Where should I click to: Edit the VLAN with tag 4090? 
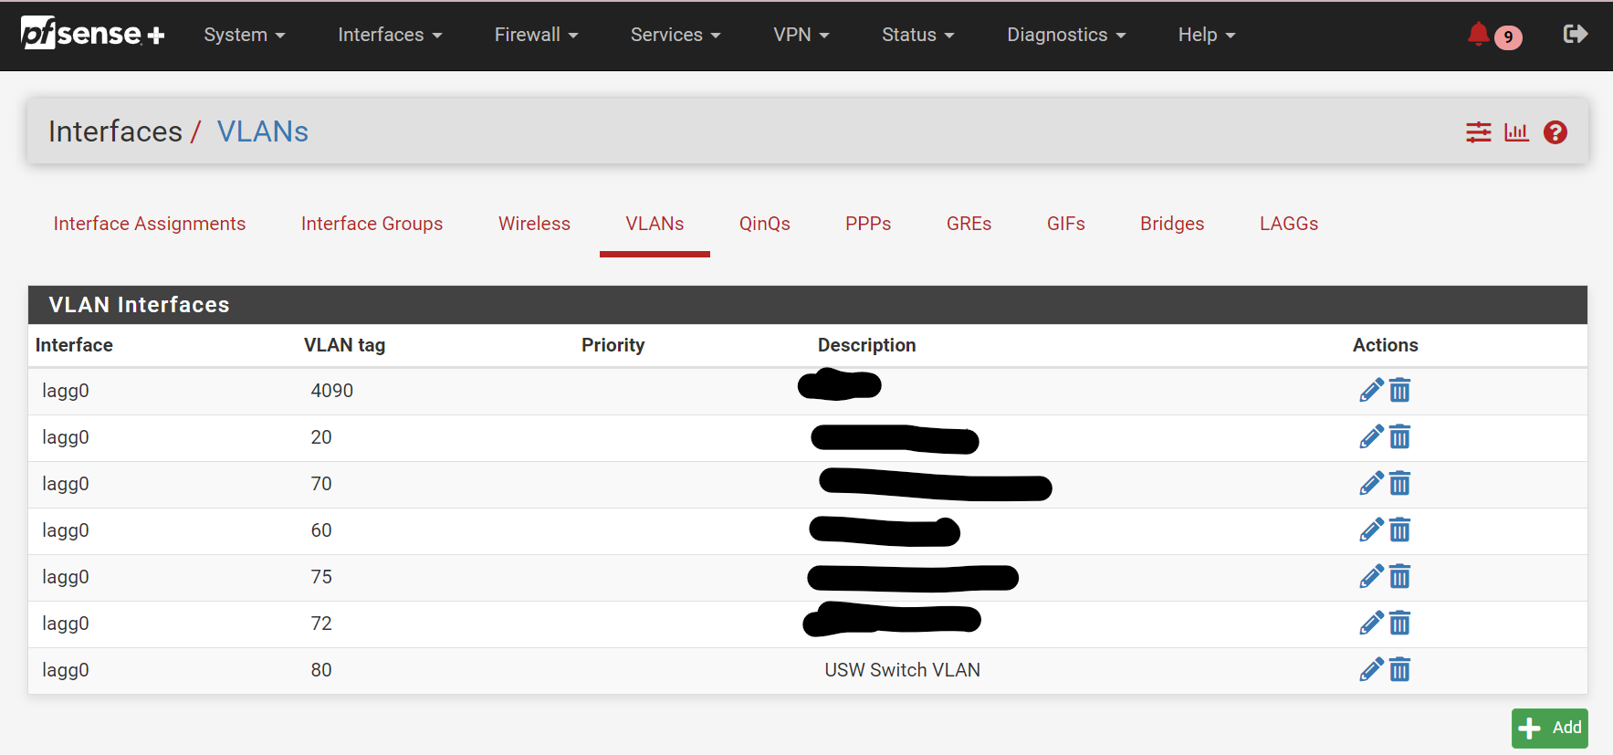(1370, 391)
